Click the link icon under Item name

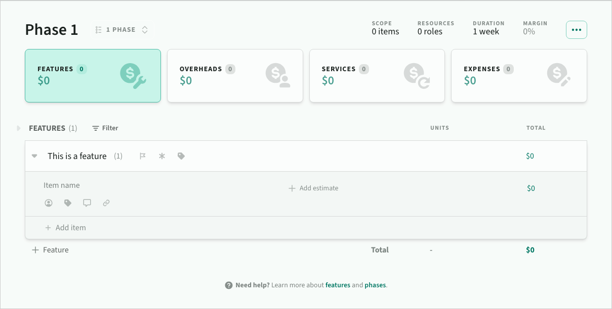[x=106, y=203]
